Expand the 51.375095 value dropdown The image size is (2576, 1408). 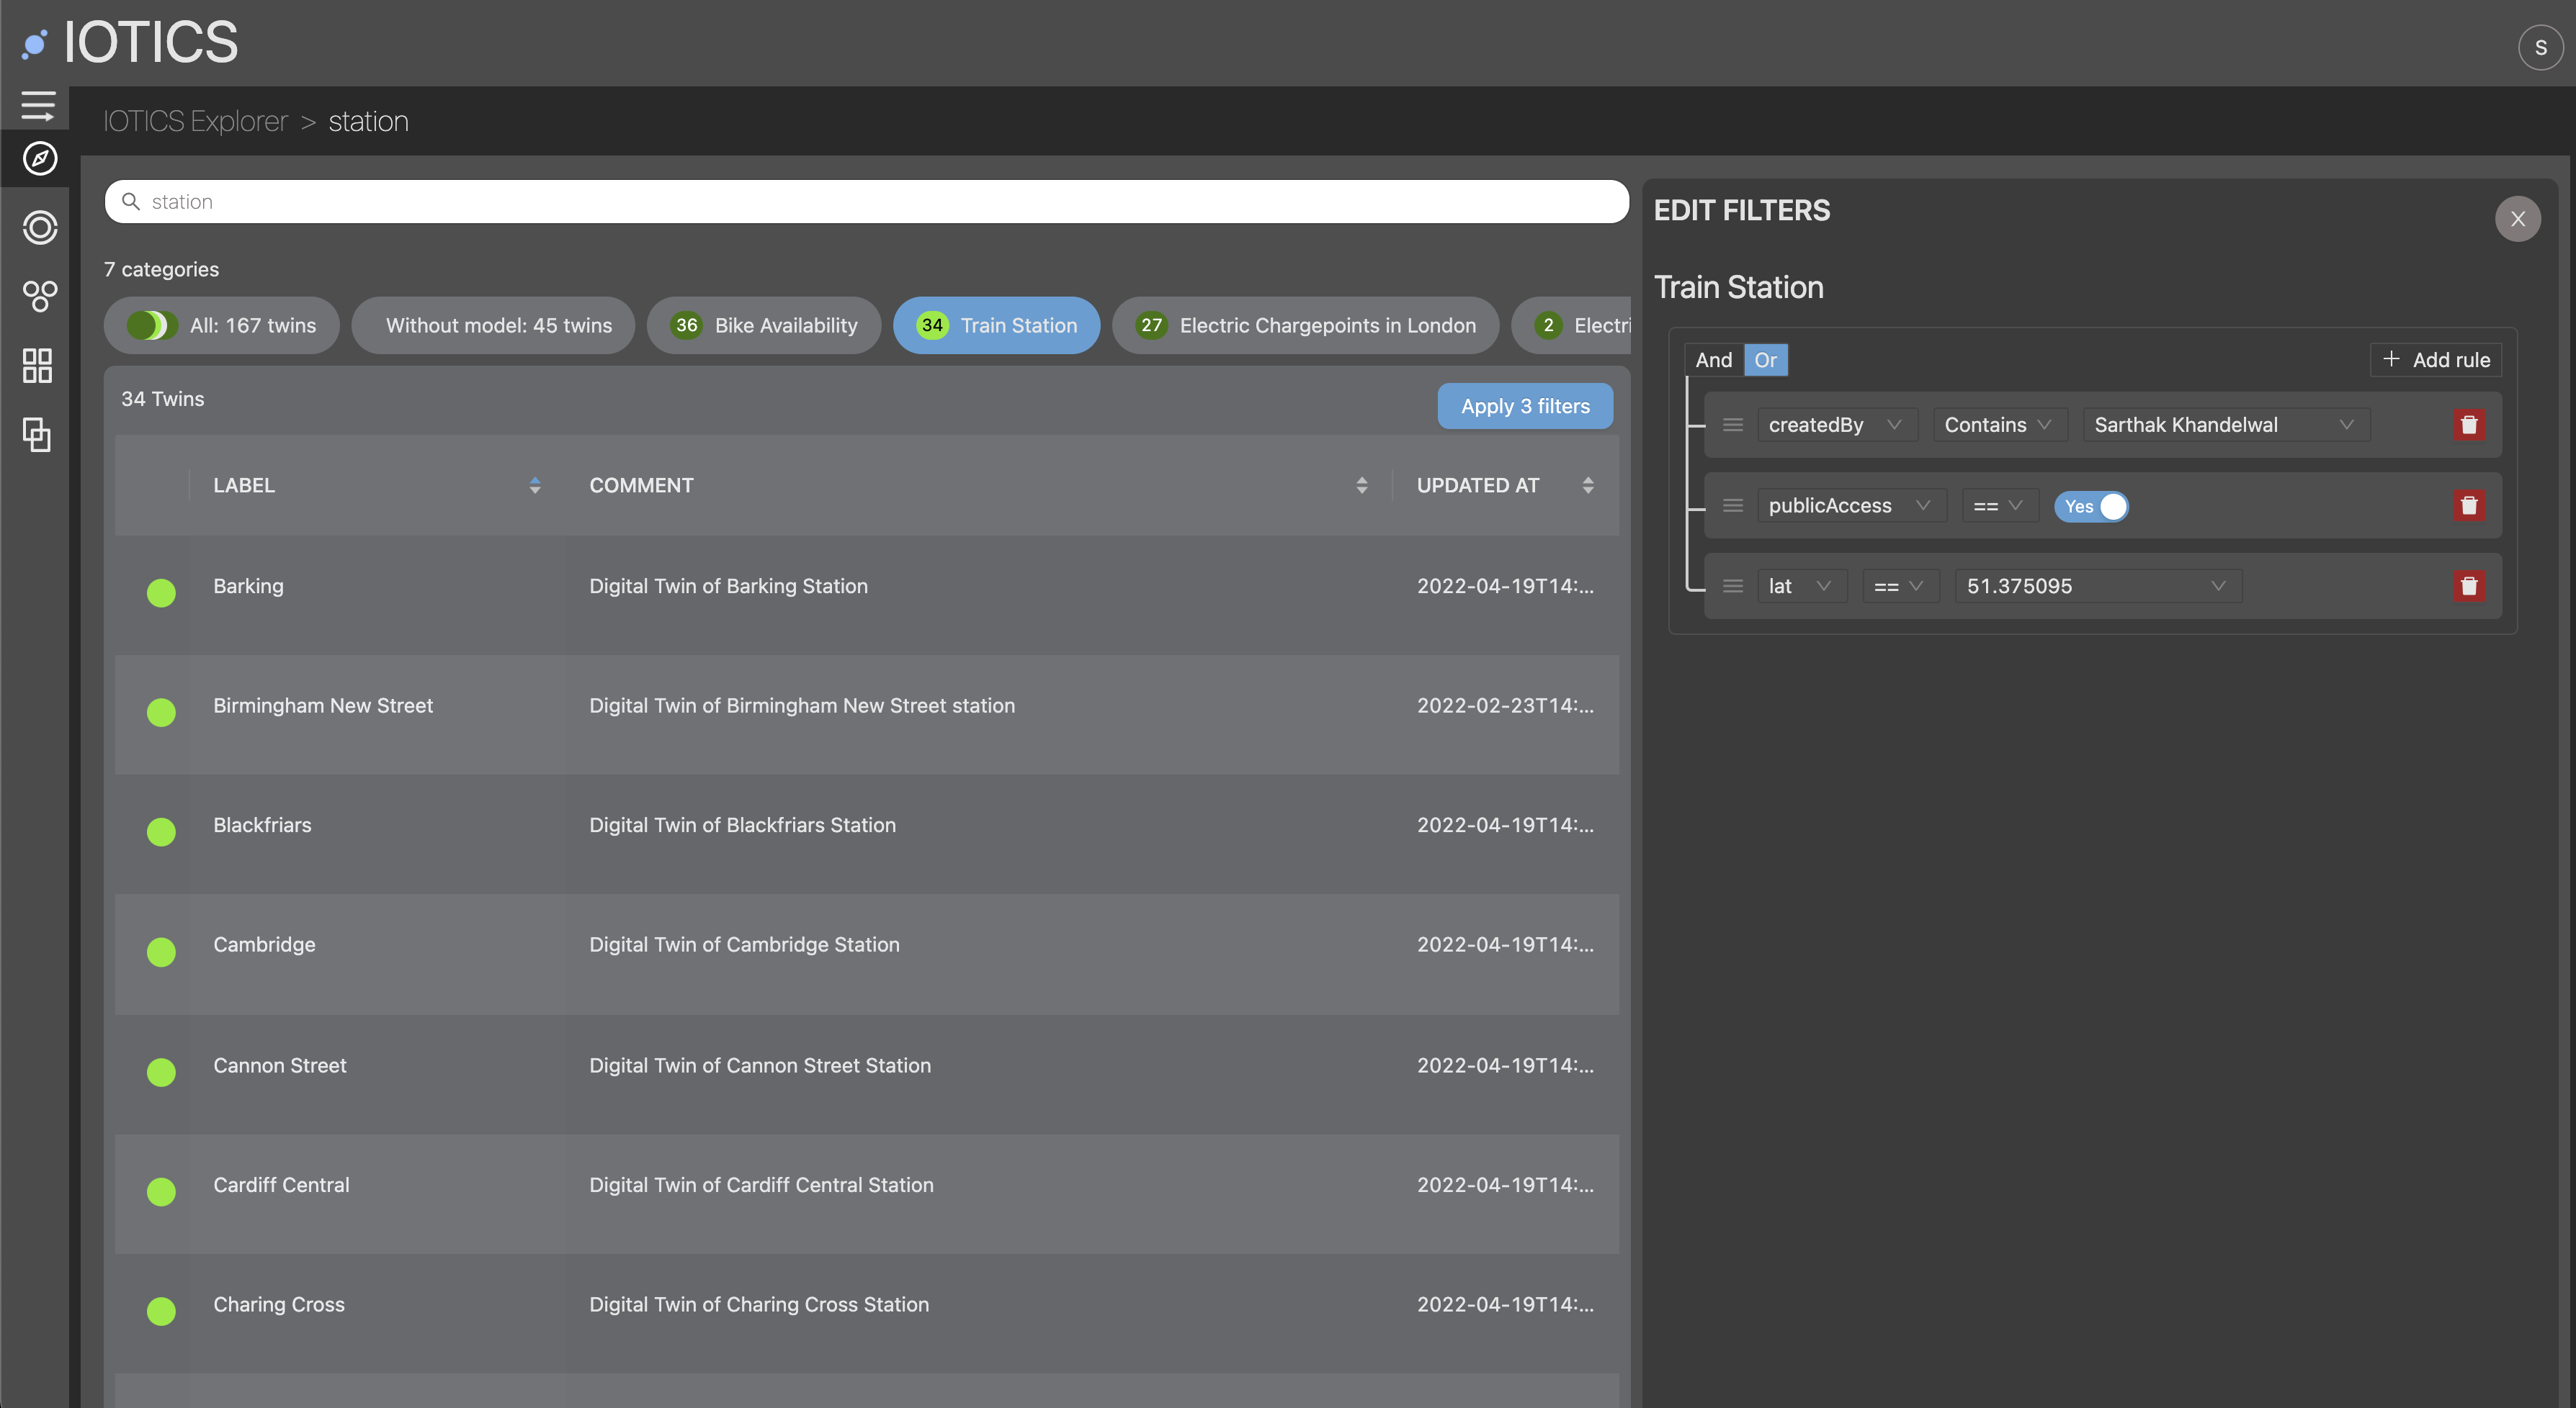pyautogui.click(x=2096, y=585)
